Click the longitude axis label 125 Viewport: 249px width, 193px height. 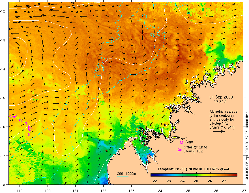(187, 191)
